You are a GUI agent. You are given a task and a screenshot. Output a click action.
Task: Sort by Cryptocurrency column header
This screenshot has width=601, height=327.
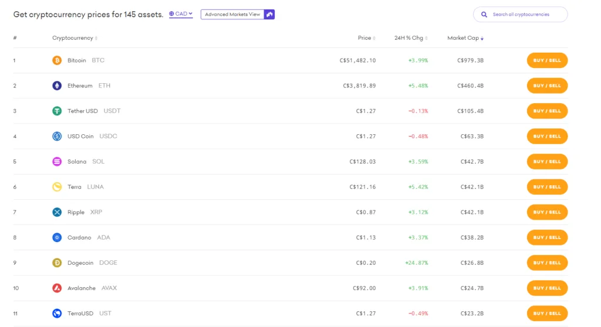tap(75, 38)
